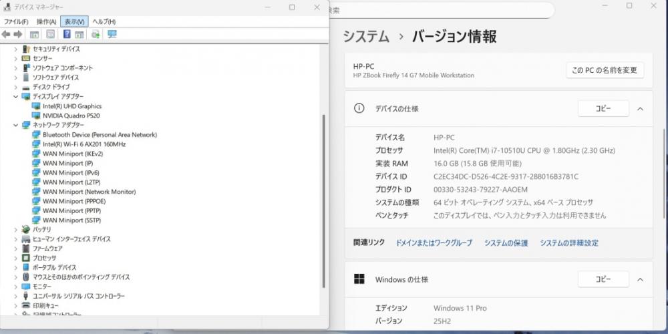The image size is (668, 334).
Task: Select WAN Miniport (IP) entry
Action: [x=67, y=163]
